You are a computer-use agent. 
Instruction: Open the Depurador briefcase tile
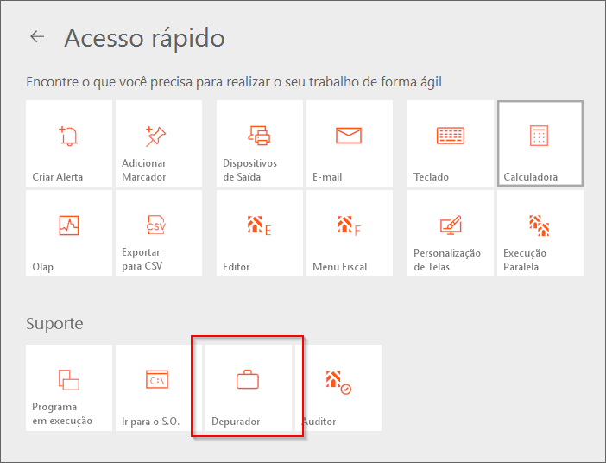249,388
